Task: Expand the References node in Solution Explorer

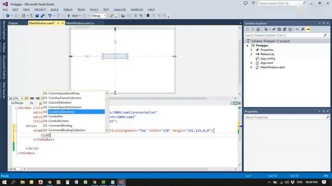Action: 251,54
